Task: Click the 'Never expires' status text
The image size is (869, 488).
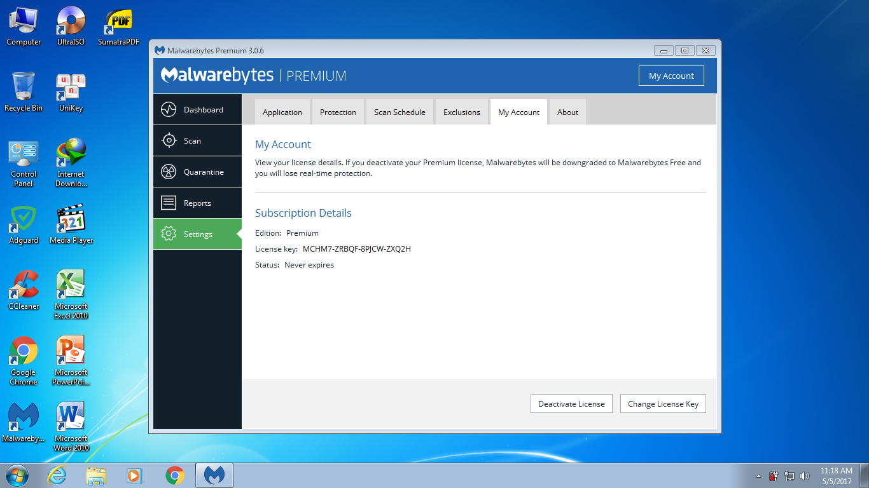Action: [x=309, y=265]
